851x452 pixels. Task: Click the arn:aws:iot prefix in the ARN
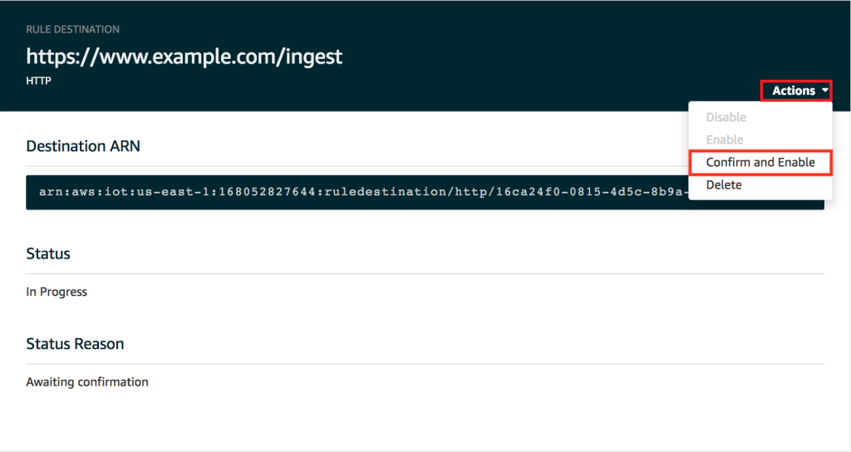[84, 192]
